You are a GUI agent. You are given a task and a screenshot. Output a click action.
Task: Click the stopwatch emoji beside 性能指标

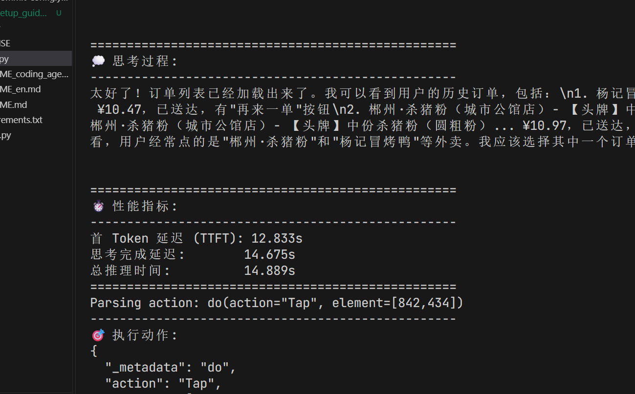[98, 206]
